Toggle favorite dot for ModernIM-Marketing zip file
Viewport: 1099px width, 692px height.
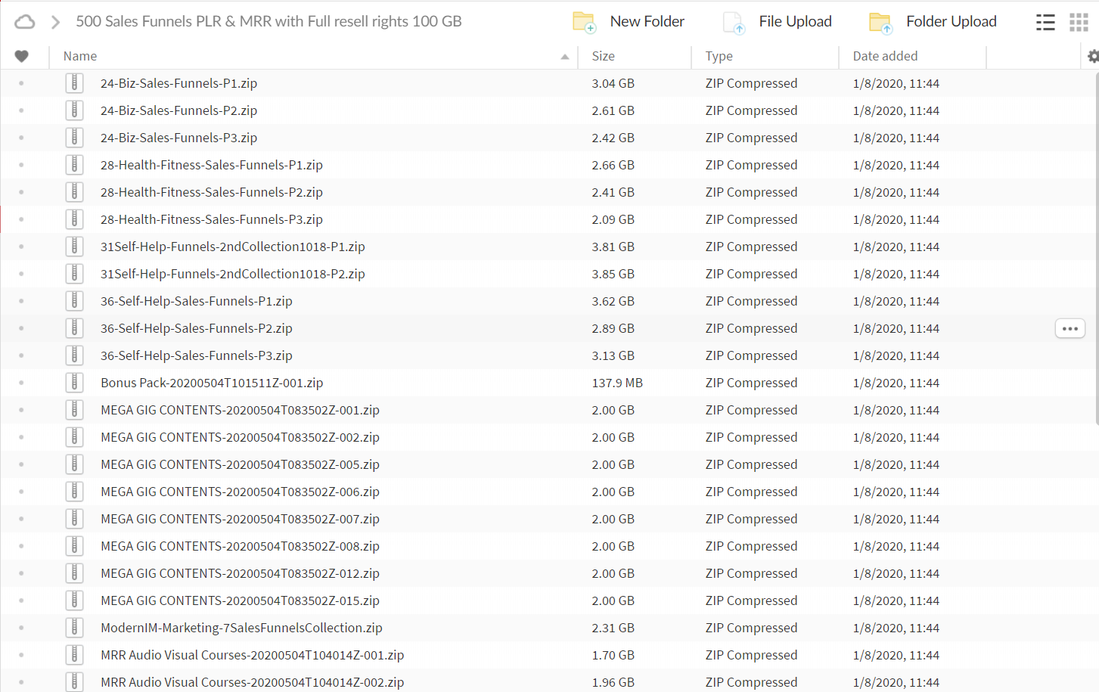point(21,628)
